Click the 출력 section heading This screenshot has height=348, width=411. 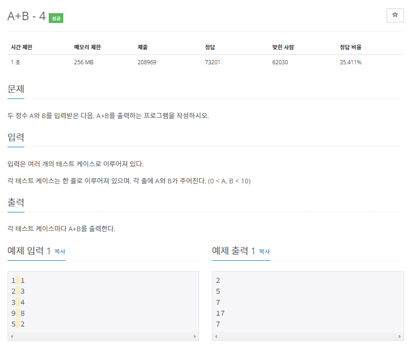point(16,202)
